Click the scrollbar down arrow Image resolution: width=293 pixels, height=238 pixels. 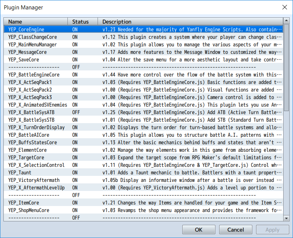click(286, 218)
